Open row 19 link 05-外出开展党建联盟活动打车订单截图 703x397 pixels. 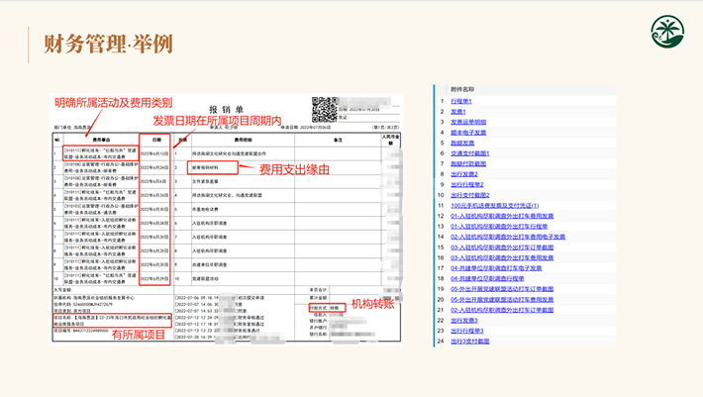(502, 289)
